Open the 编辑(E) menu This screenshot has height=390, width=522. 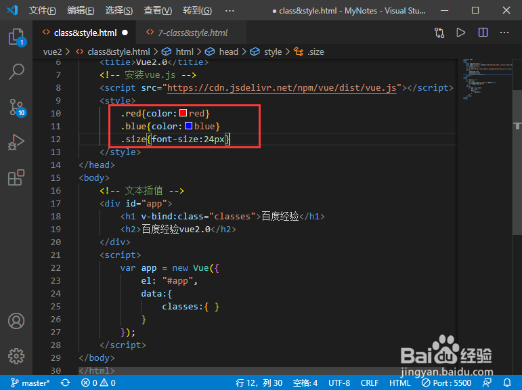81,11
